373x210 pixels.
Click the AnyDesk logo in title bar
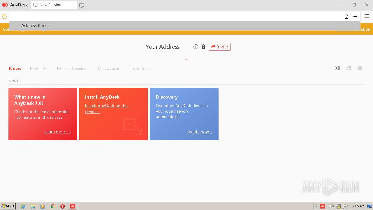[5, 5]
